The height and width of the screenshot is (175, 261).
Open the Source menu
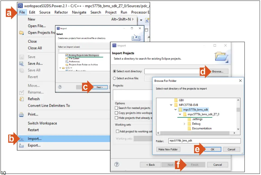pos(45,12)
